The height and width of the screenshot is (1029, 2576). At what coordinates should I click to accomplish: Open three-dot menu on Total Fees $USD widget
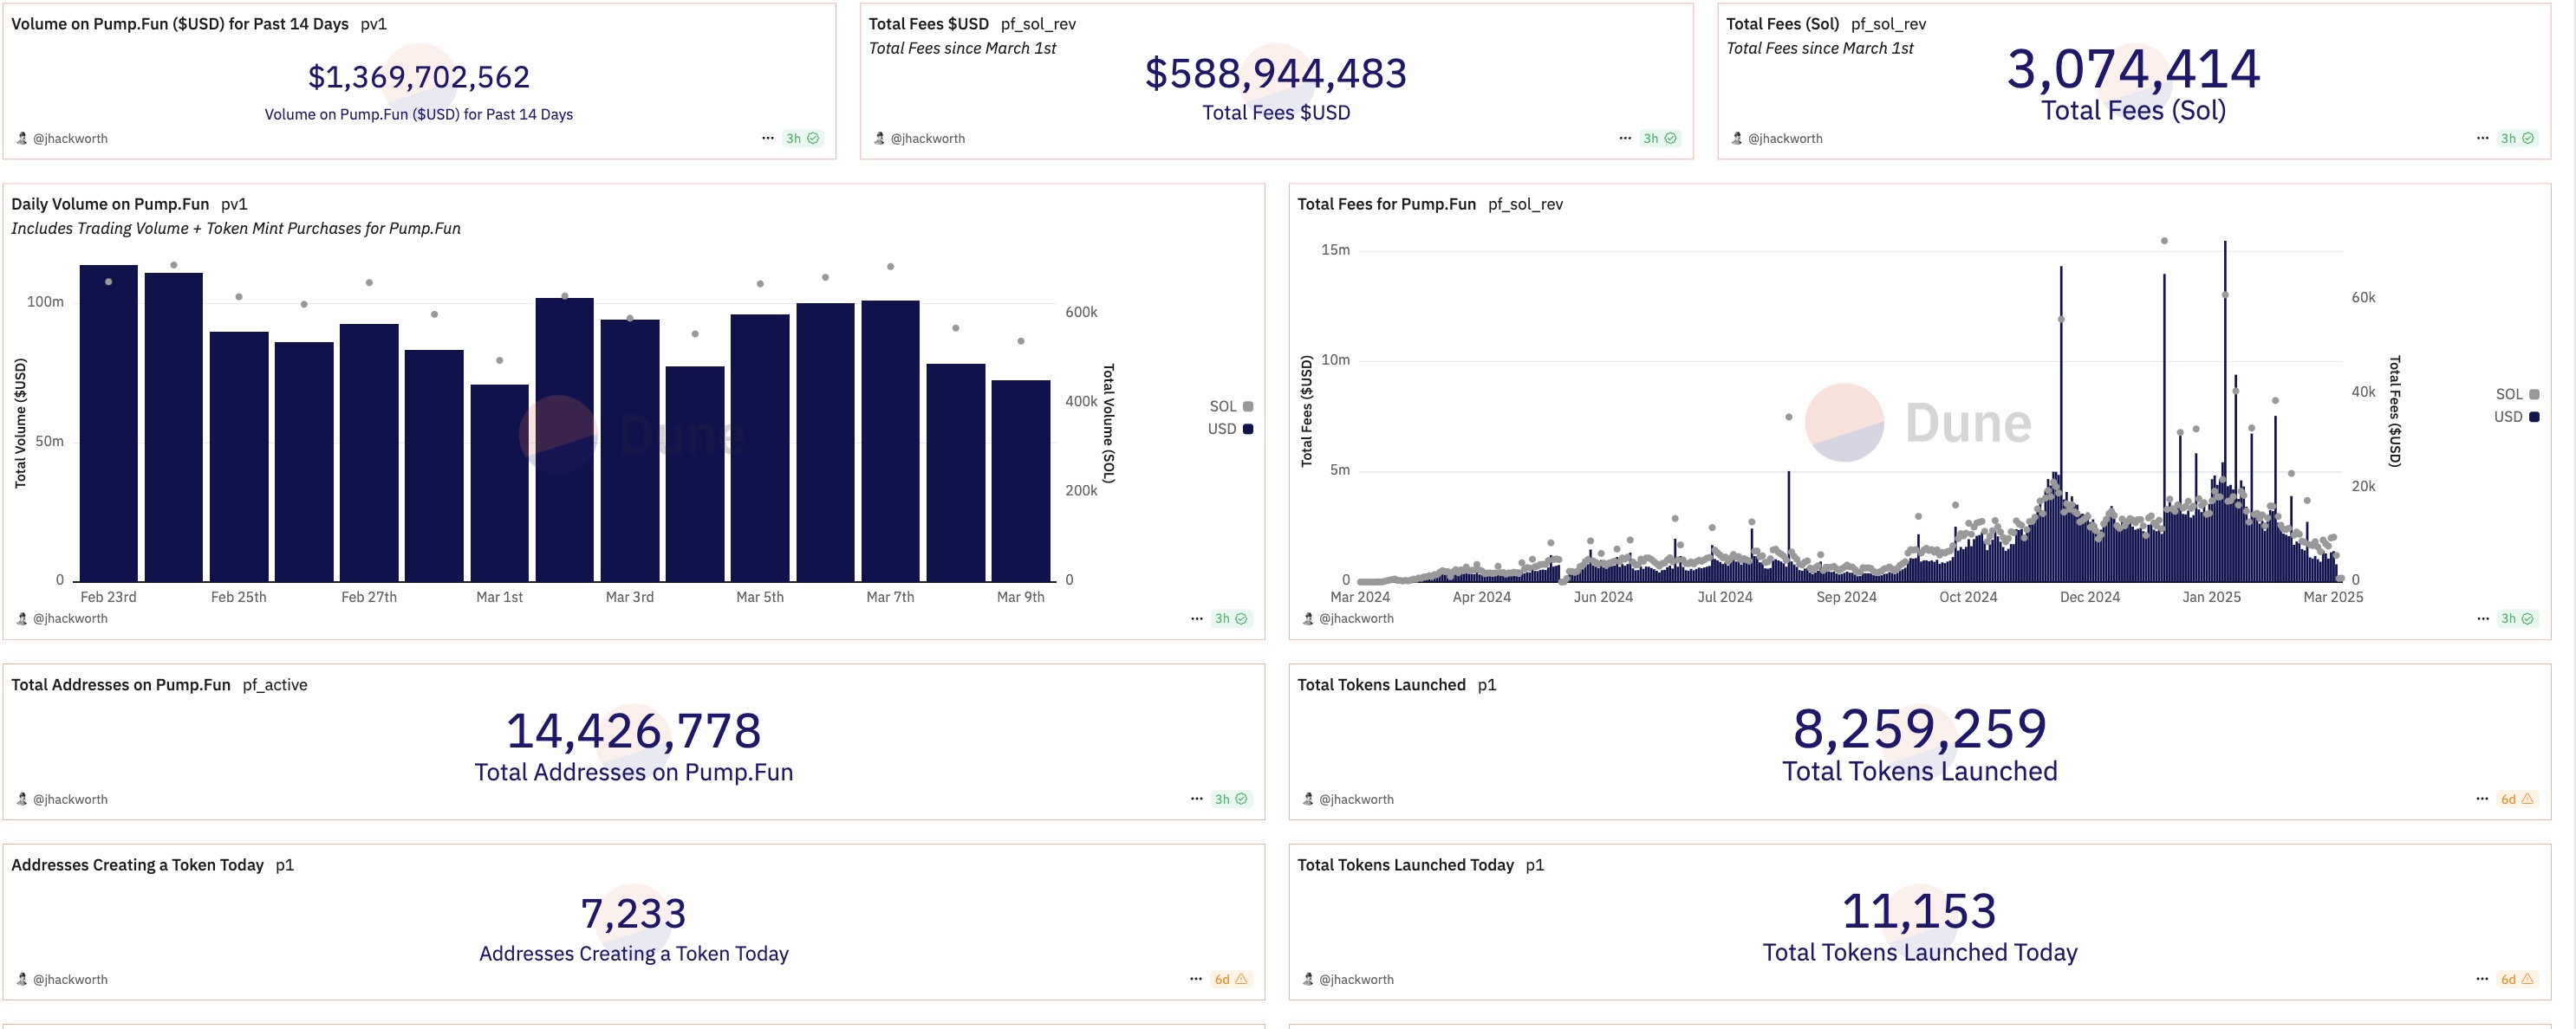click(x=1625, y=139)
